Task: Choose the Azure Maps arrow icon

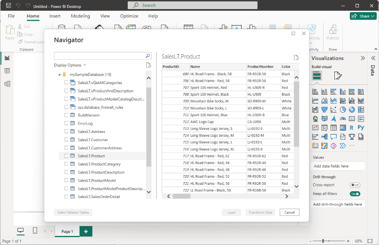Action: point(334,119)
